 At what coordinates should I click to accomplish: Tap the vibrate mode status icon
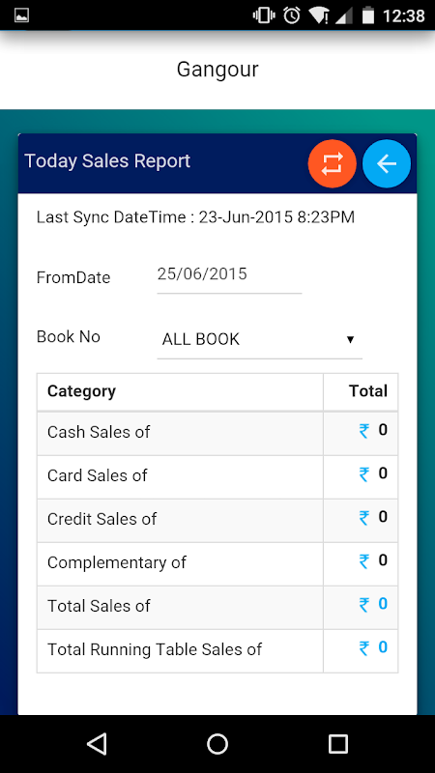coord(264,15)
